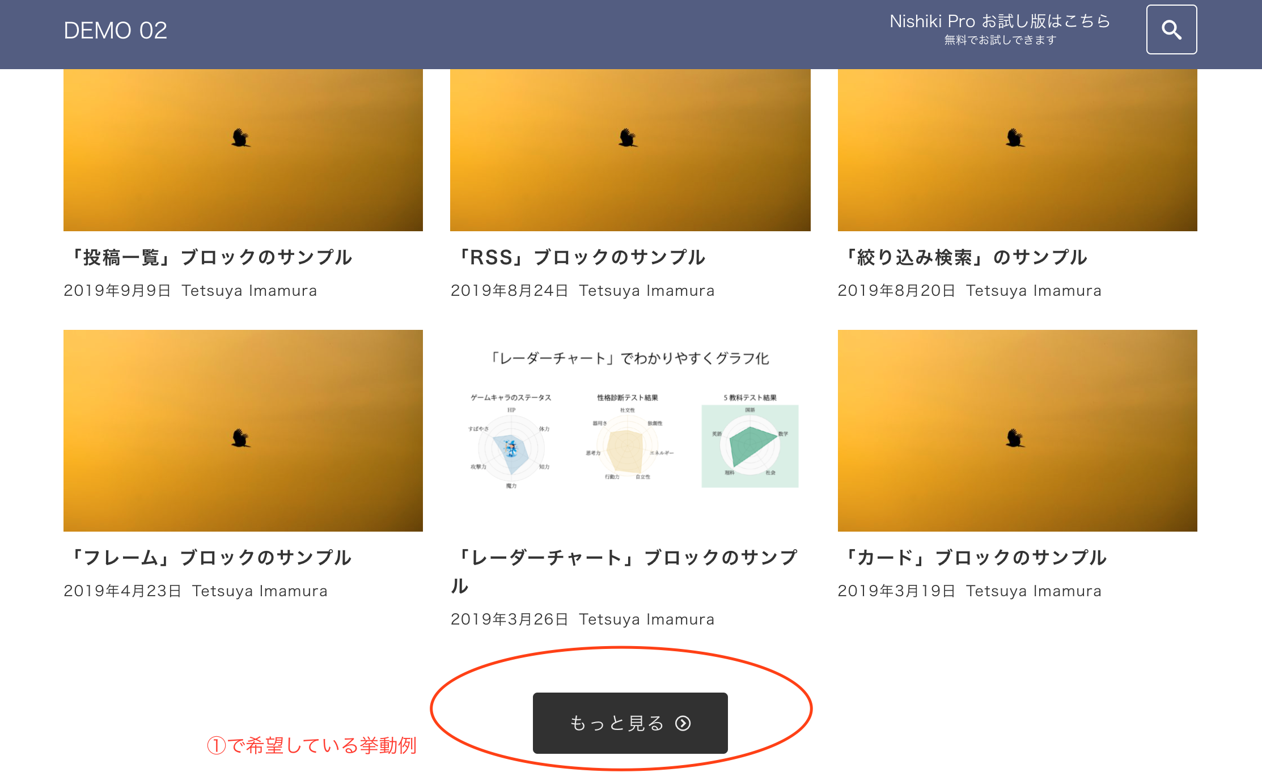The width and height of the screenshot is (1262, 781).
Task: Go to homepage via DEMO 02 site title
Action: tap(115, 31)
